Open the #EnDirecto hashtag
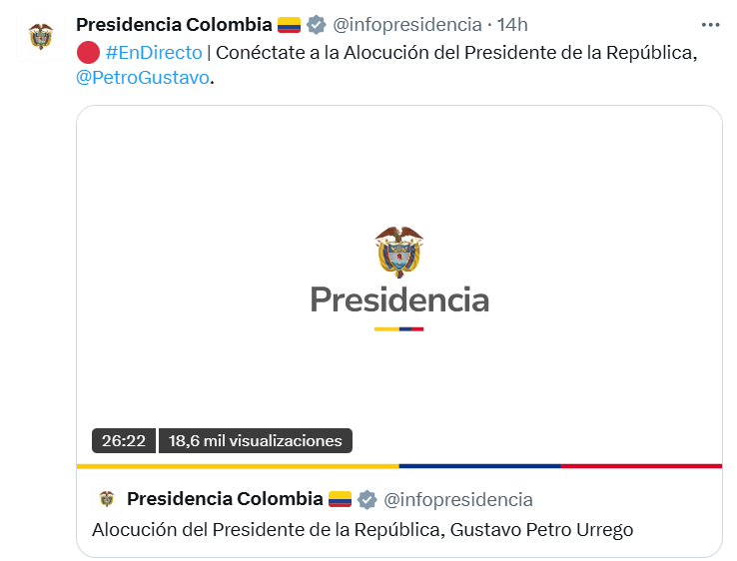Viewport: 737px width, 561px height. coord(153,52)
